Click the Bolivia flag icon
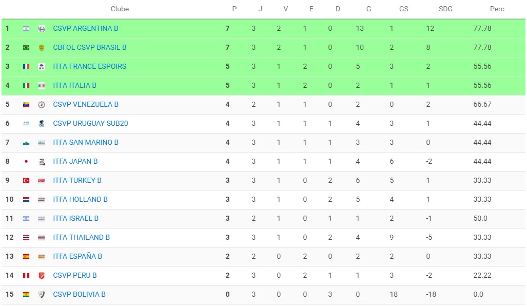The width and height of the screenshot is (527, 306). 26,295
